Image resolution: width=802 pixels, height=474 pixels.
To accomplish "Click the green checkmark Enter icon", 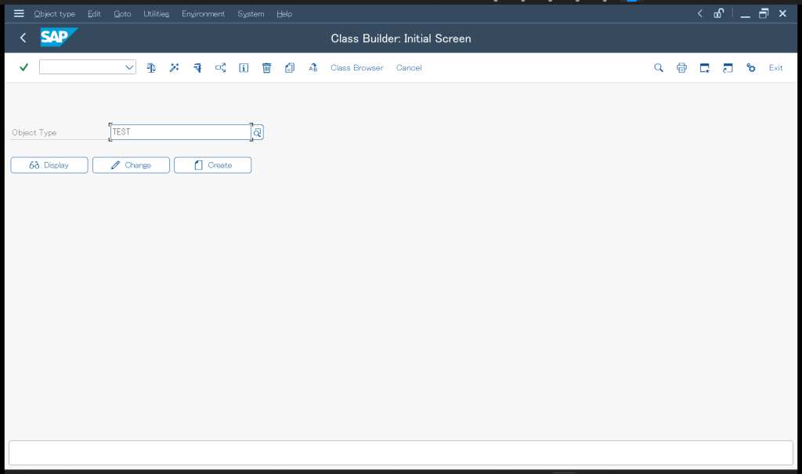I will click(23, 68).
